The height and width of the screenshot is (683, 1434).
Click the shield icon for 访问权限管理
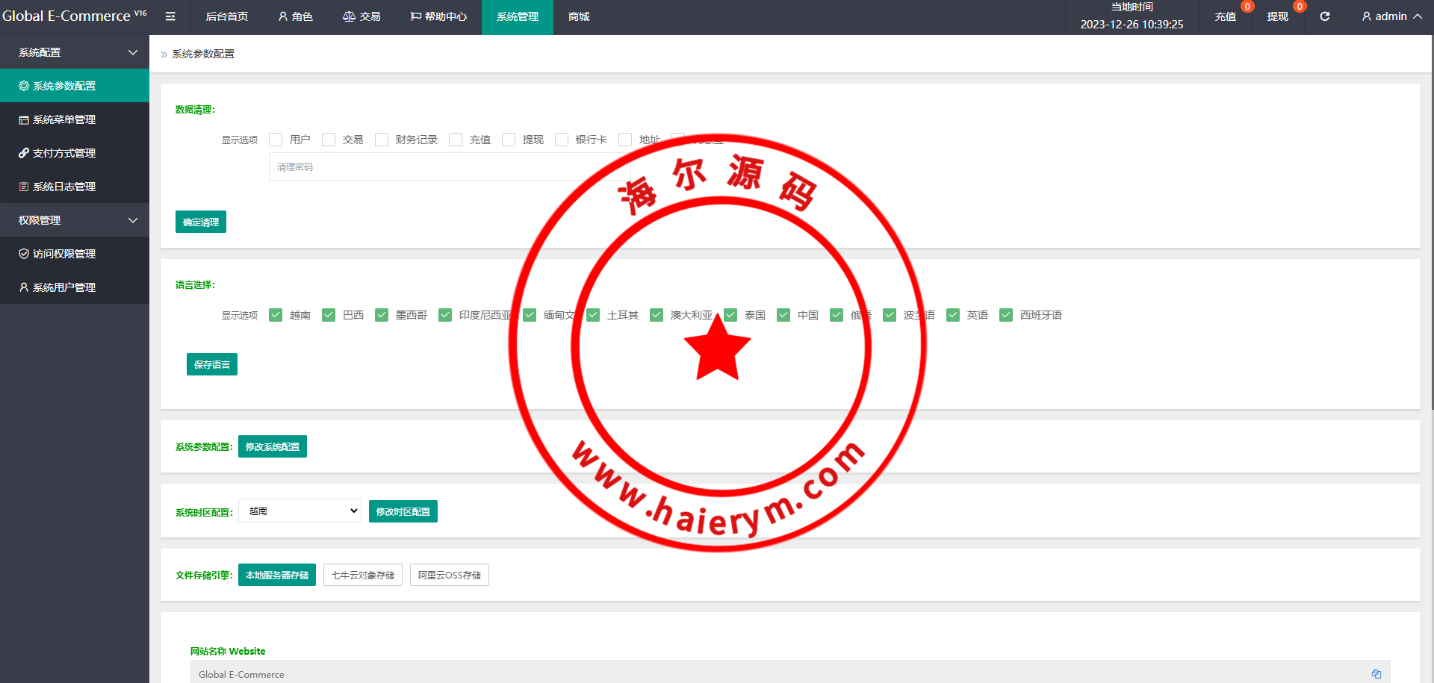[24, 254]
